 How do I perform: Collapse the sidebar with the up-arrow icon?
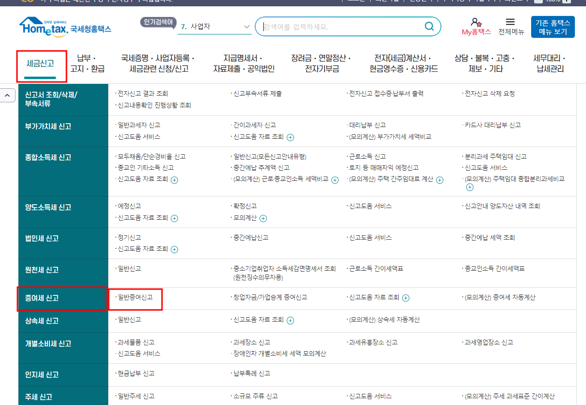tap(8, 95)
